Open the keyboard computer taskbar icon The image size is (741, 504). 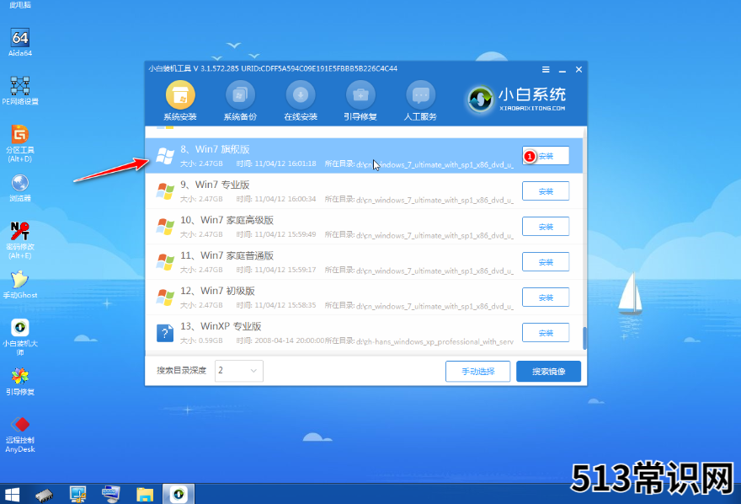[110, 494]
